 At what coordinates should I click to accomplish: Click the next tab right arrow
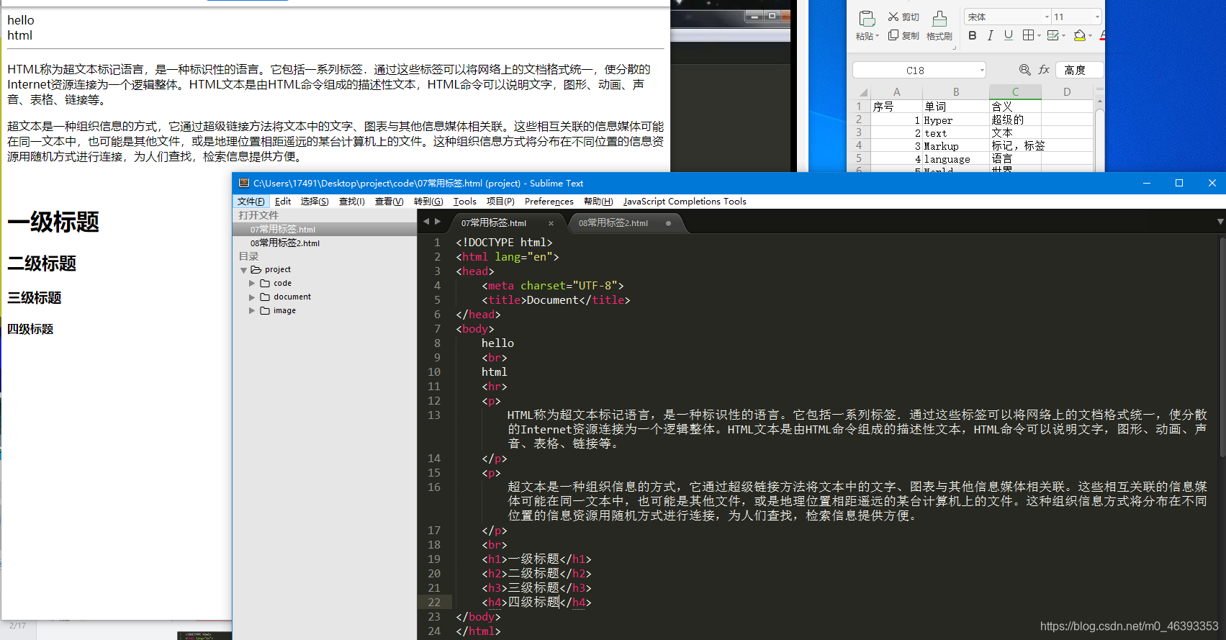(x=438, y=222)
